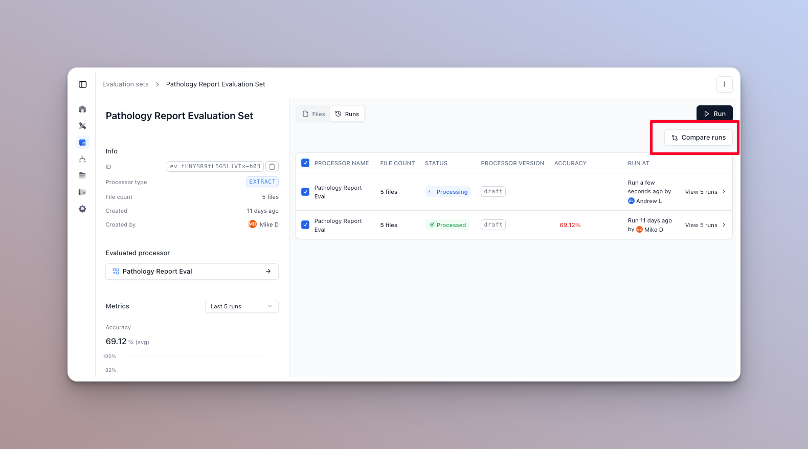Click the EXTRACT processor type badge
Image resolution: width=808 pixels, height=449 pixels.
pyautogui.click(x=262, y=182)
